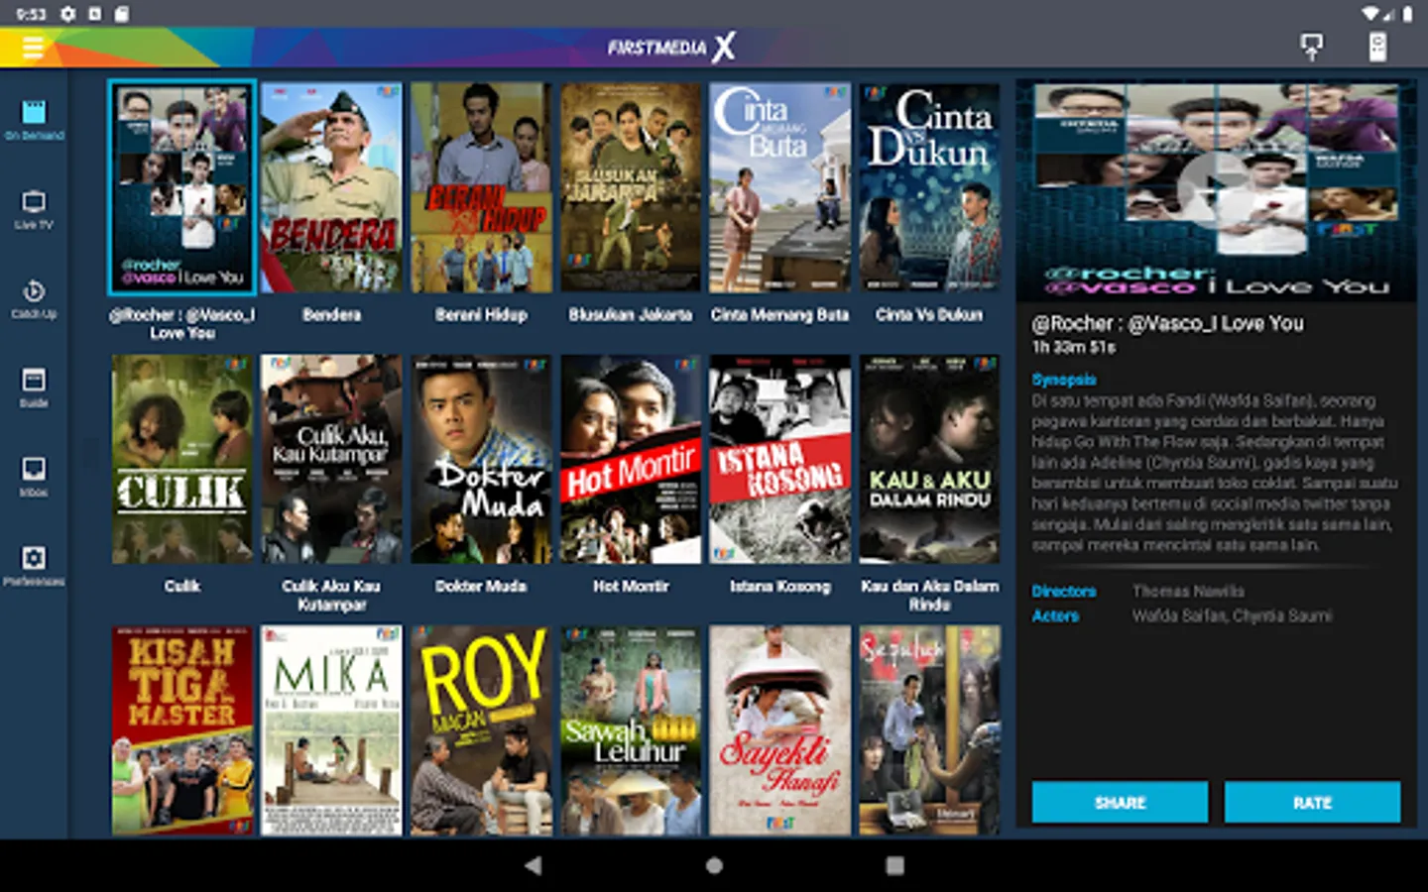Select the Hot Montir poster
Viewport: 1428px width, 892px height.
(631, 460)
